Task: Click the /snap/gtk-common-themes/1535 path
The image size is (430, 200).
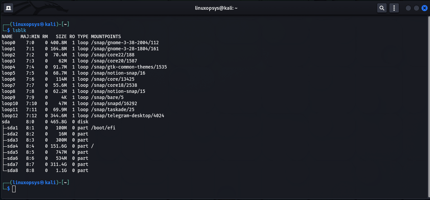Action: 129,67
